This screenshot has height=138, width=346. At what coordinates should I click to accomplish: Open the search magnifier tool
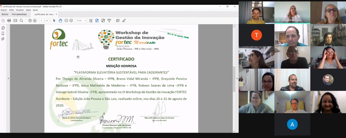pos(21,21)
